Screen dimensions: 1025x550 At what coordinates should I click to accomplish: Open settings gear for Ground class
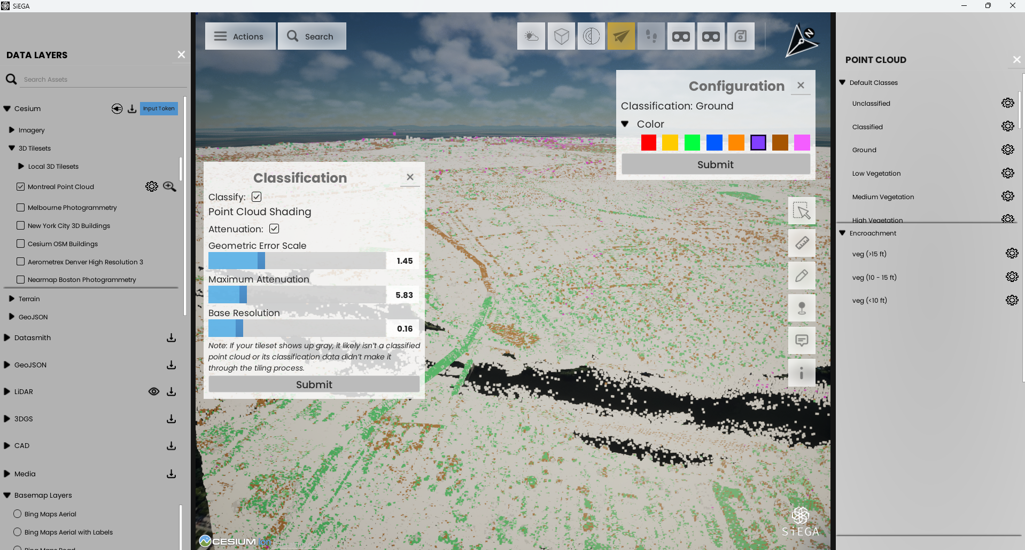1007,150
